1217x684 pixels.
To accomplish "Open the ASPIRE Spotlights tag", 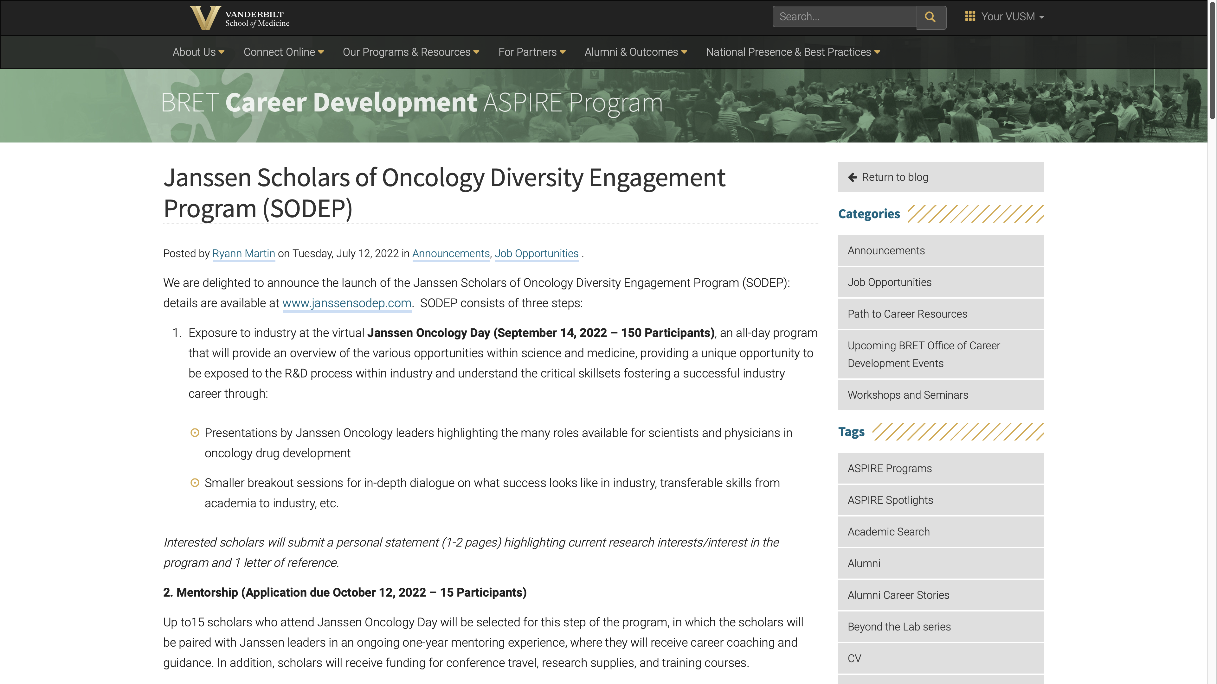I will pyautogui.click(x=941, y=500).
